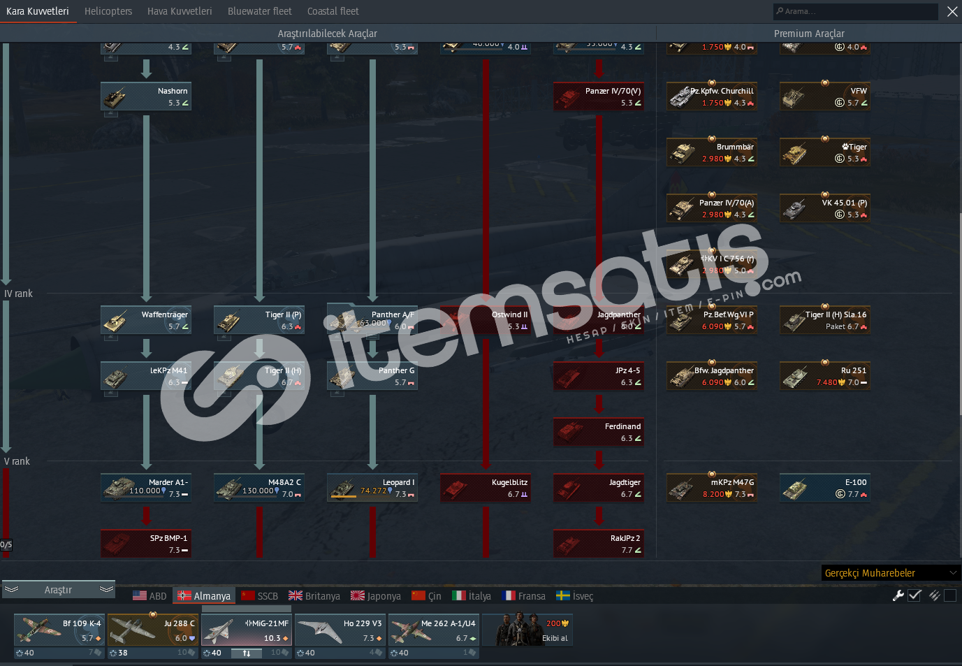Expand the group marker below Waffenträger
The height and width of the screenshot is (666, 962).
point(110,338)
